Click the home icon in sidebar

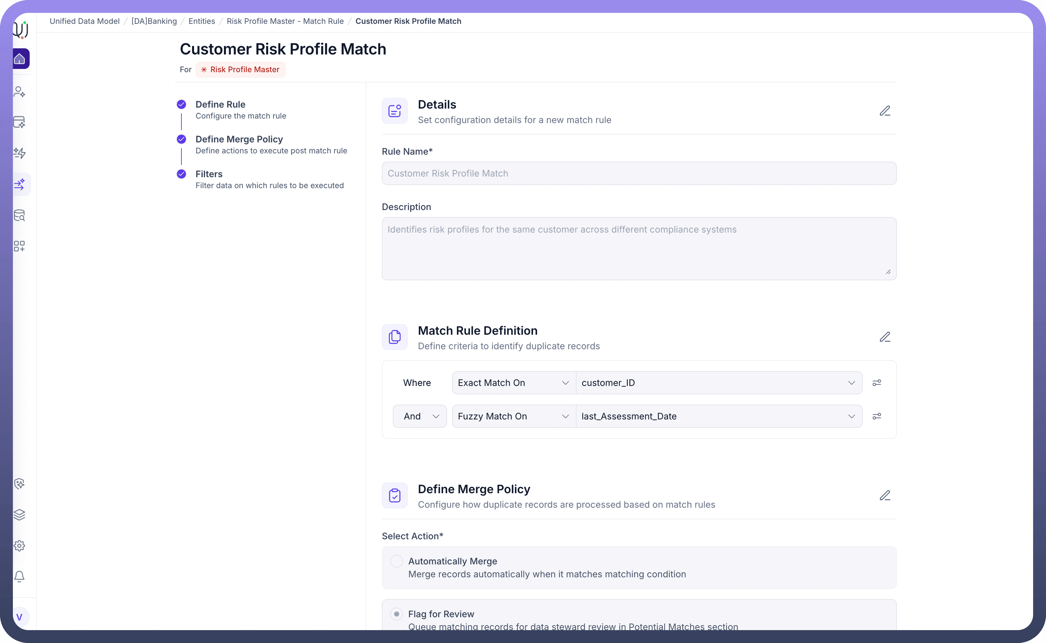[x=20, y=59]
